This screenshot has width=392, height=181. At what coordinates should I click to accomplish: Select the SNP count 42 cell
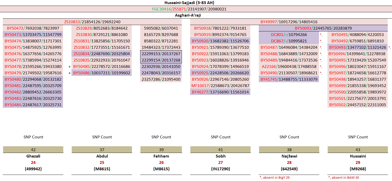(x=33, y=150)
